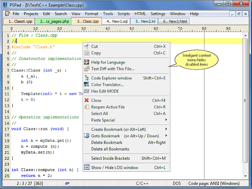Expand the Paste Special submenu arrow

[166, 120]
